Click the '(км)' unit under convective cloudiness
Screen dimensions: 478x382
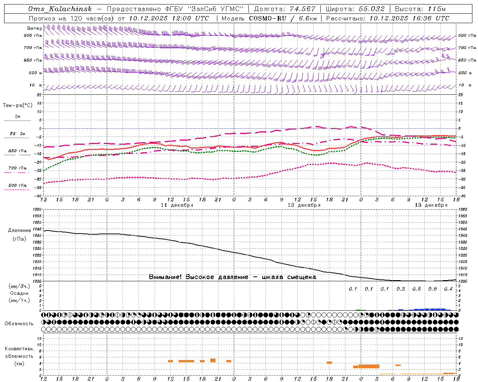coord(19,363)
